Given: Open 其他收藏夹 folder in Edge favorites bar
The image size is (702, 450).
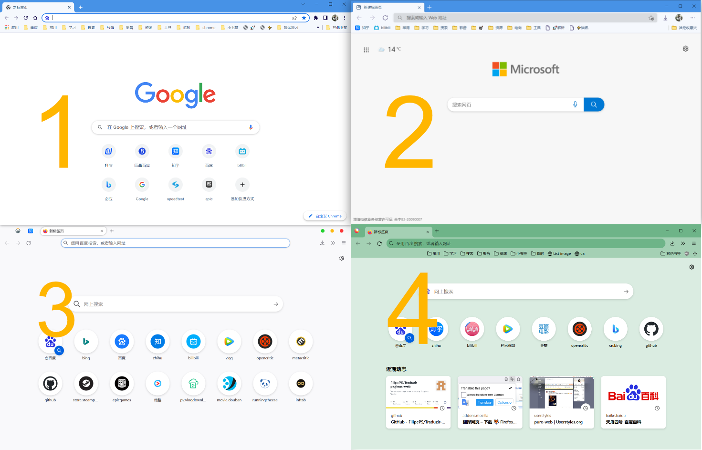Looking at the screenshot, I should click(684, 28).
